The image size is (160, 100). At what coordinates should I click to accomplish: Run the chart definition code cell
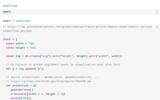pos(157,27)
